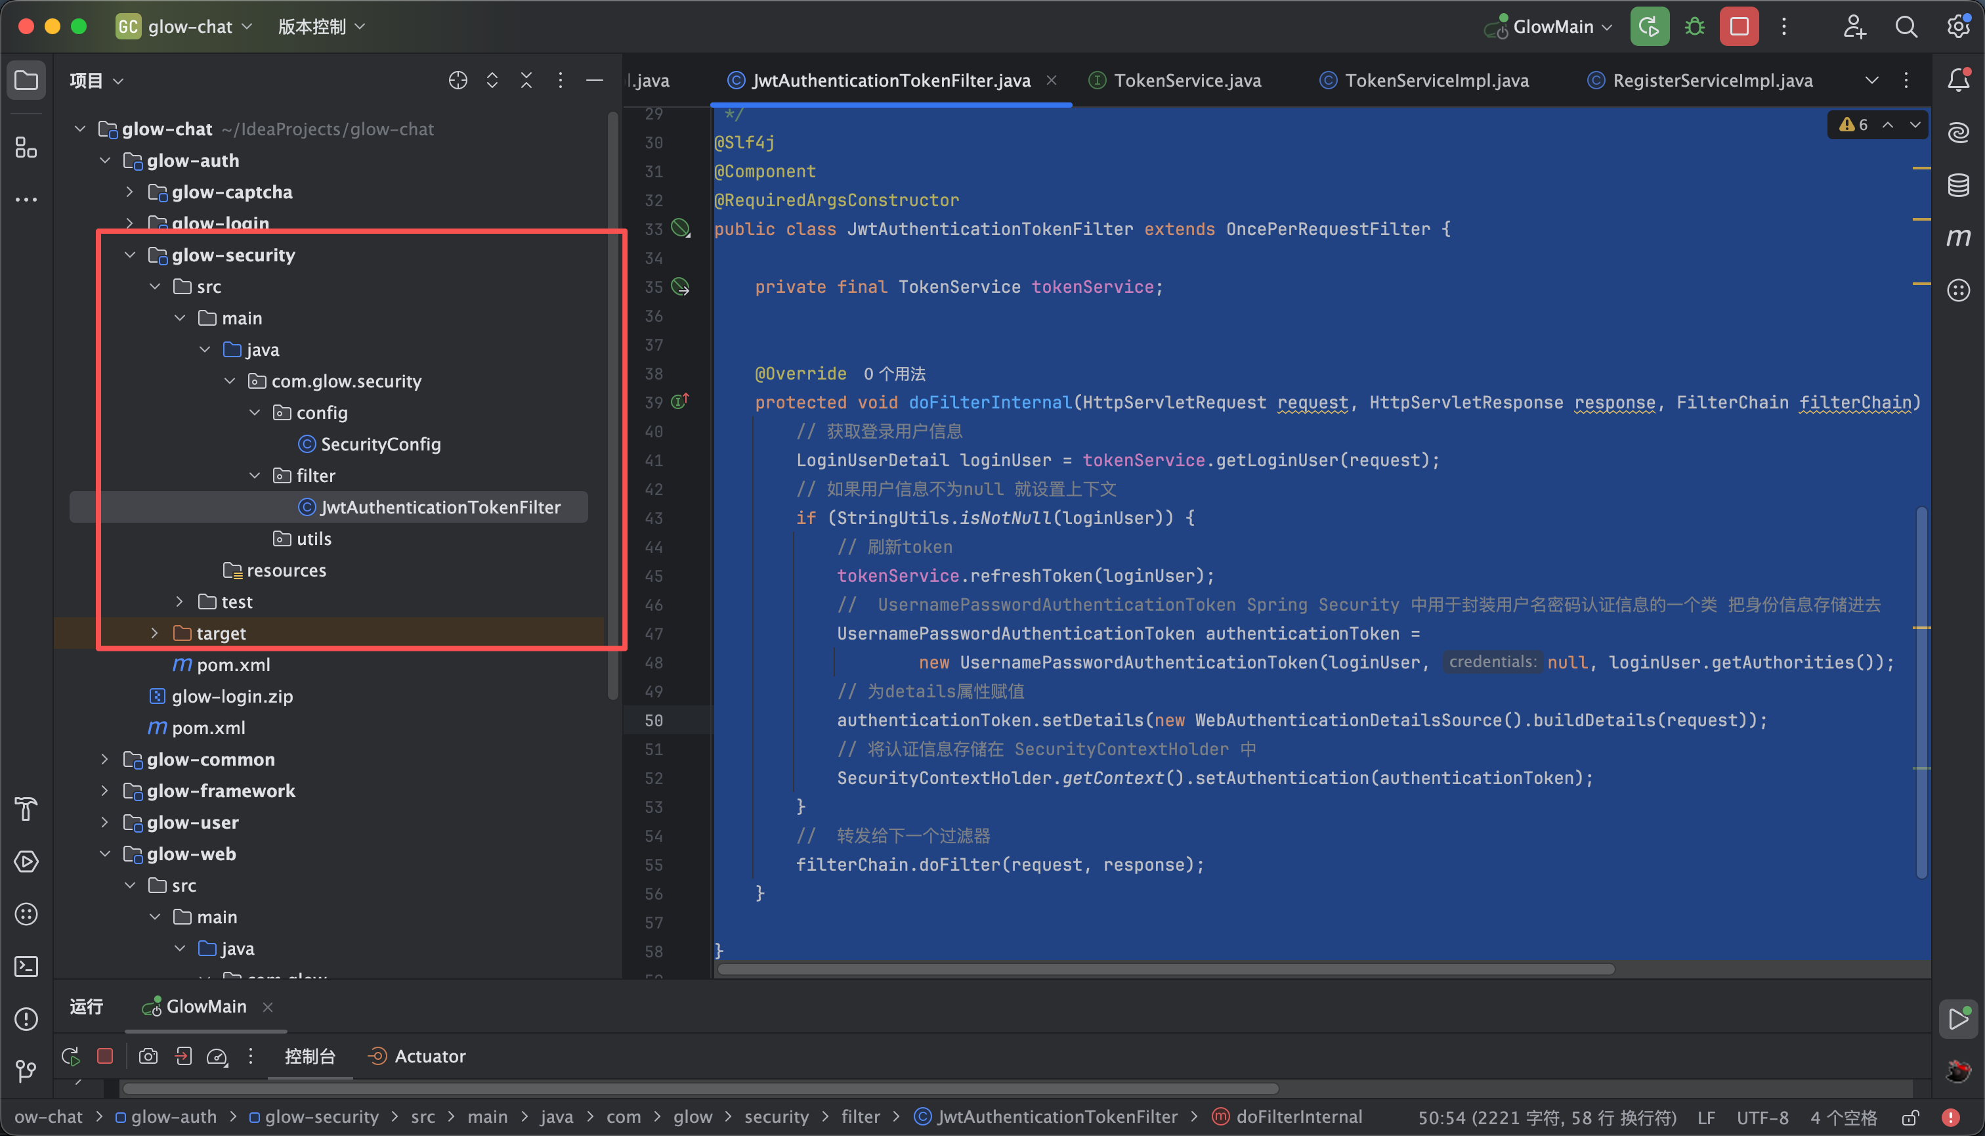Click the UTF-8 encoding in status bar

pyautogui.click(x=1761, y=1117)
